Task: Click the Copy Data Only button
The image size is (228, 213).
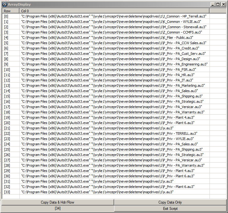Action: (170, 202)
